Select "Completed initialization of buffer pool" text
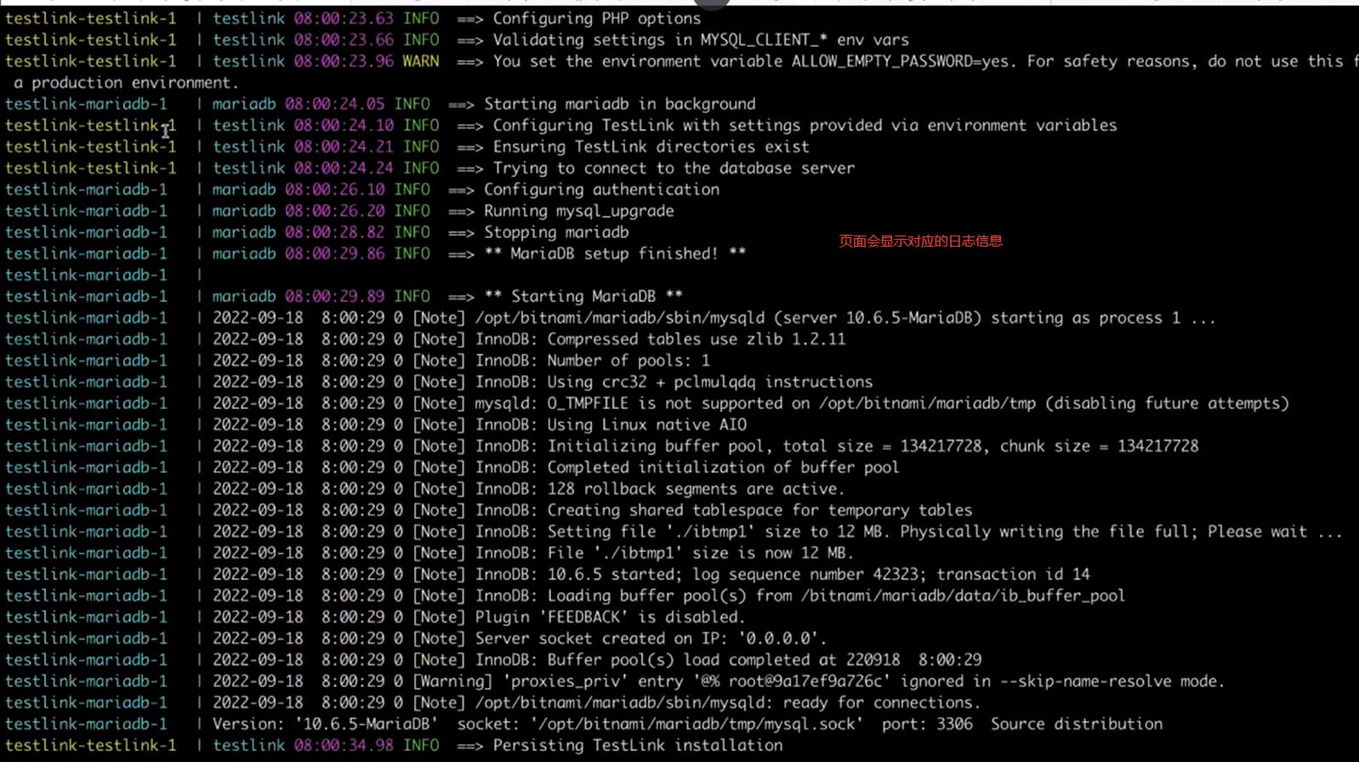This screenshot has width=1359, height=762. point(724,467)
